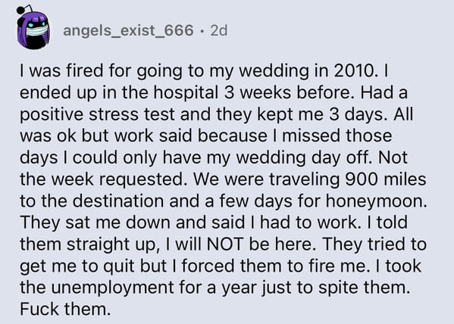Click the final line Fuck them
The height and width of the screenshot is (324, 454).
[x=65, y=309]
